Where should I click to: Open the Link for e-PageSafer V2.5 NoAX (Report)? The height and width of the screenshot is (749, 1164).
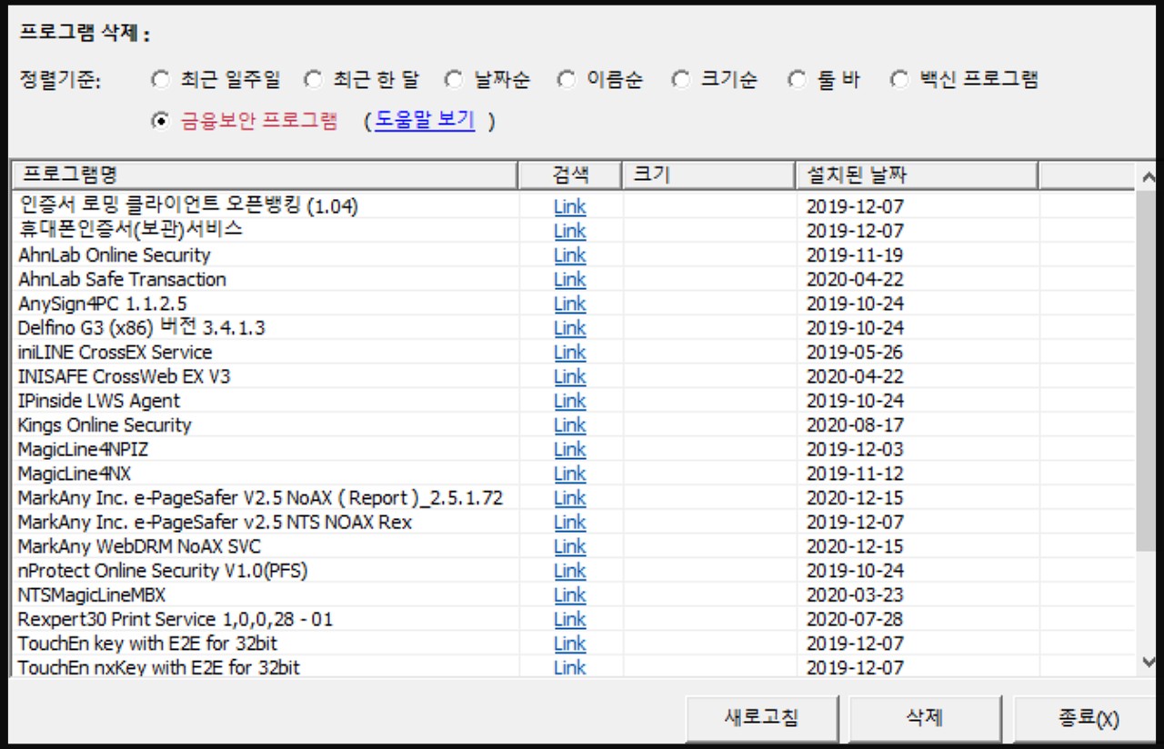(570, 498)
